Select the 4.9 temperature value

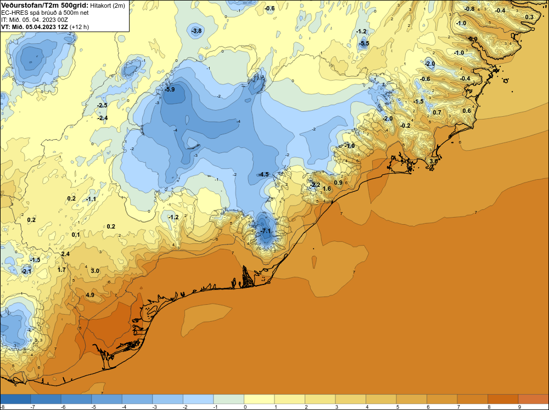tap(90, 295)
